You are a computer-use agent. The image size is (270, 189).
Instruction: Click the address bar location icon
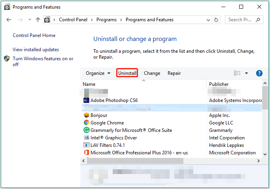(47, 20)
